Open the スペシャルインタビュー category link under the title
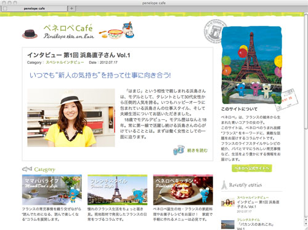Viewport: 308px width, 230px height. coord(65,62)
